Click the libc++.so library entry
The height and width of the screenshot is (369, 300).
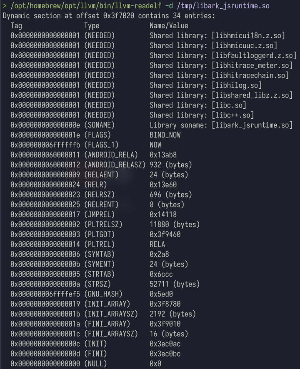(x=232, y=115)
